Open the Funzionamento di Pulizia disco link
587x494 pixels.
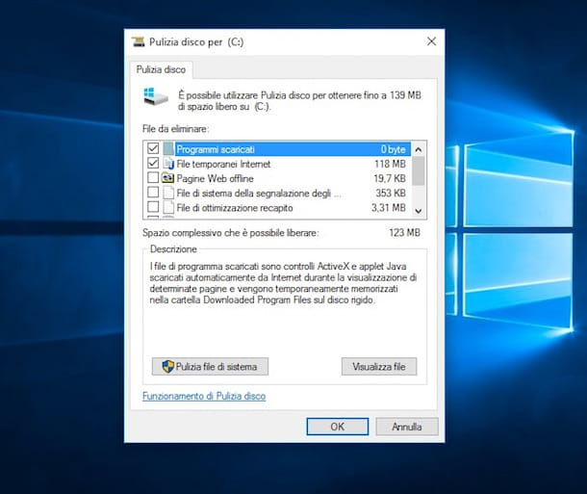(x=204, y=396)
